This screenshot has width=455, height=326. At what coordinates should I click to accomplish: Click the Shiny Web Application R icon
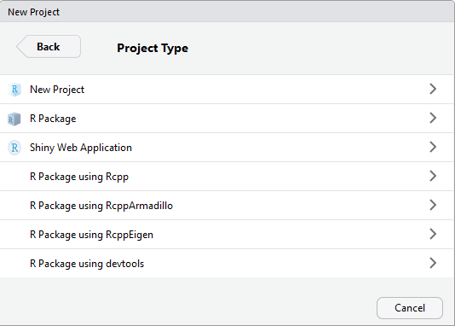[x=14, y=148]
